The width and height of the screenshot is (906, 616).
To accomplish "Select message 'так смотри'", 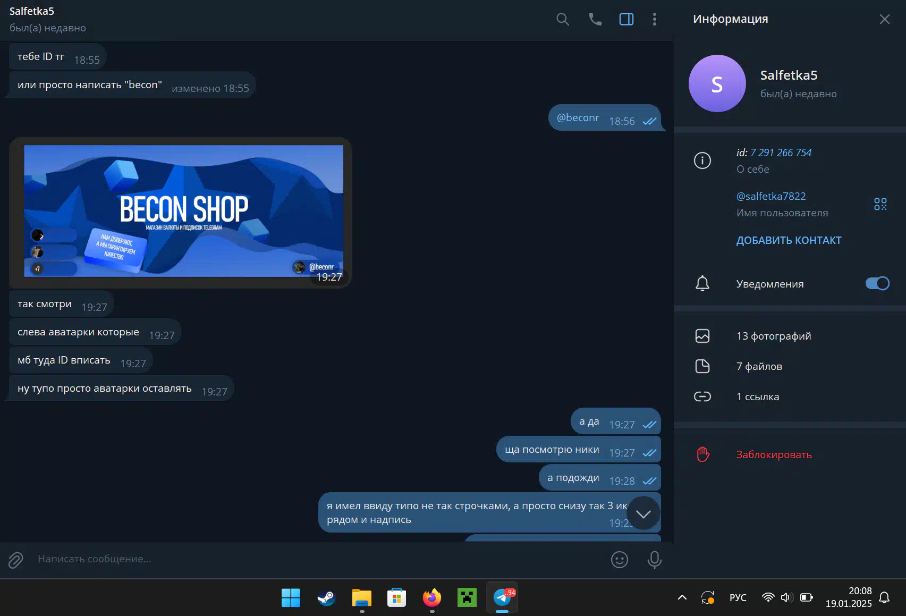I will [61, 304].
